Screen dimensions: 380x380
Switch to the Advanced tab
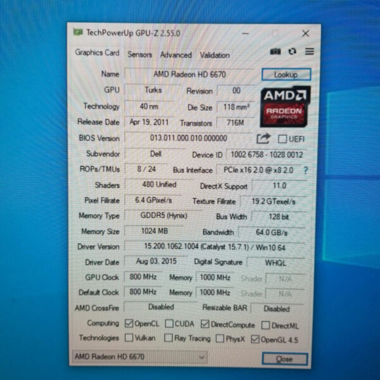tap(176, 55)
